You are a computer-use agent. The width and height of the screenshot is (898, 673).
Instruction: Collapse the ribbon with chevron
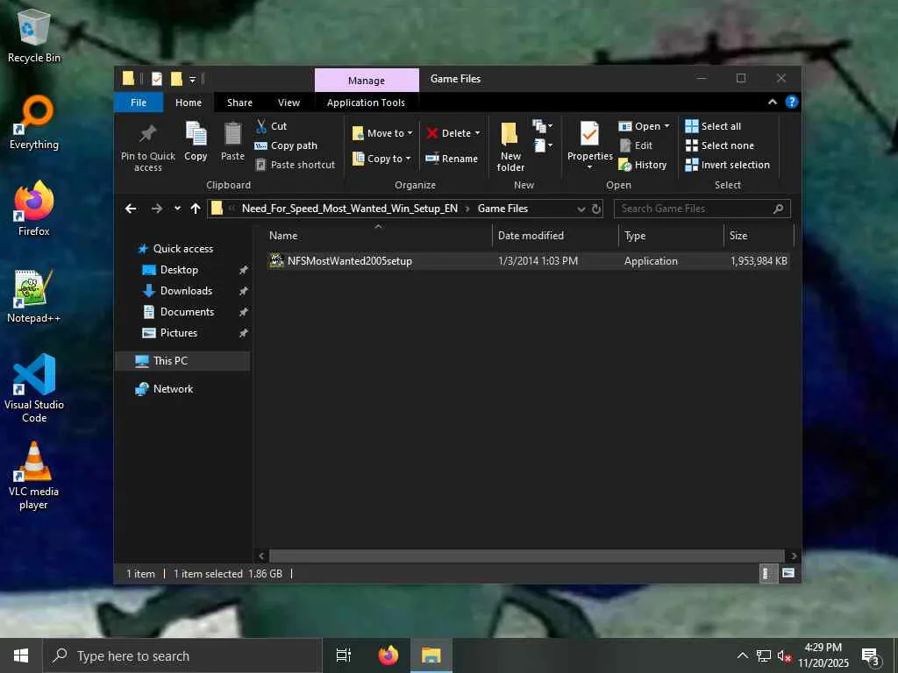(x=773, y=102)
